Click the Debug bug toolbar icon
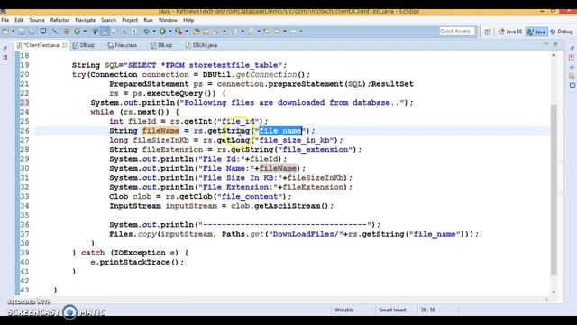 coord(146,32)
